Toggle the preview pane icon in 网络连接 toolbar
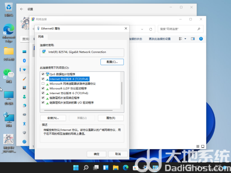Screen dimensions: 231x173 pyautogui.click(x=192, y=39)
